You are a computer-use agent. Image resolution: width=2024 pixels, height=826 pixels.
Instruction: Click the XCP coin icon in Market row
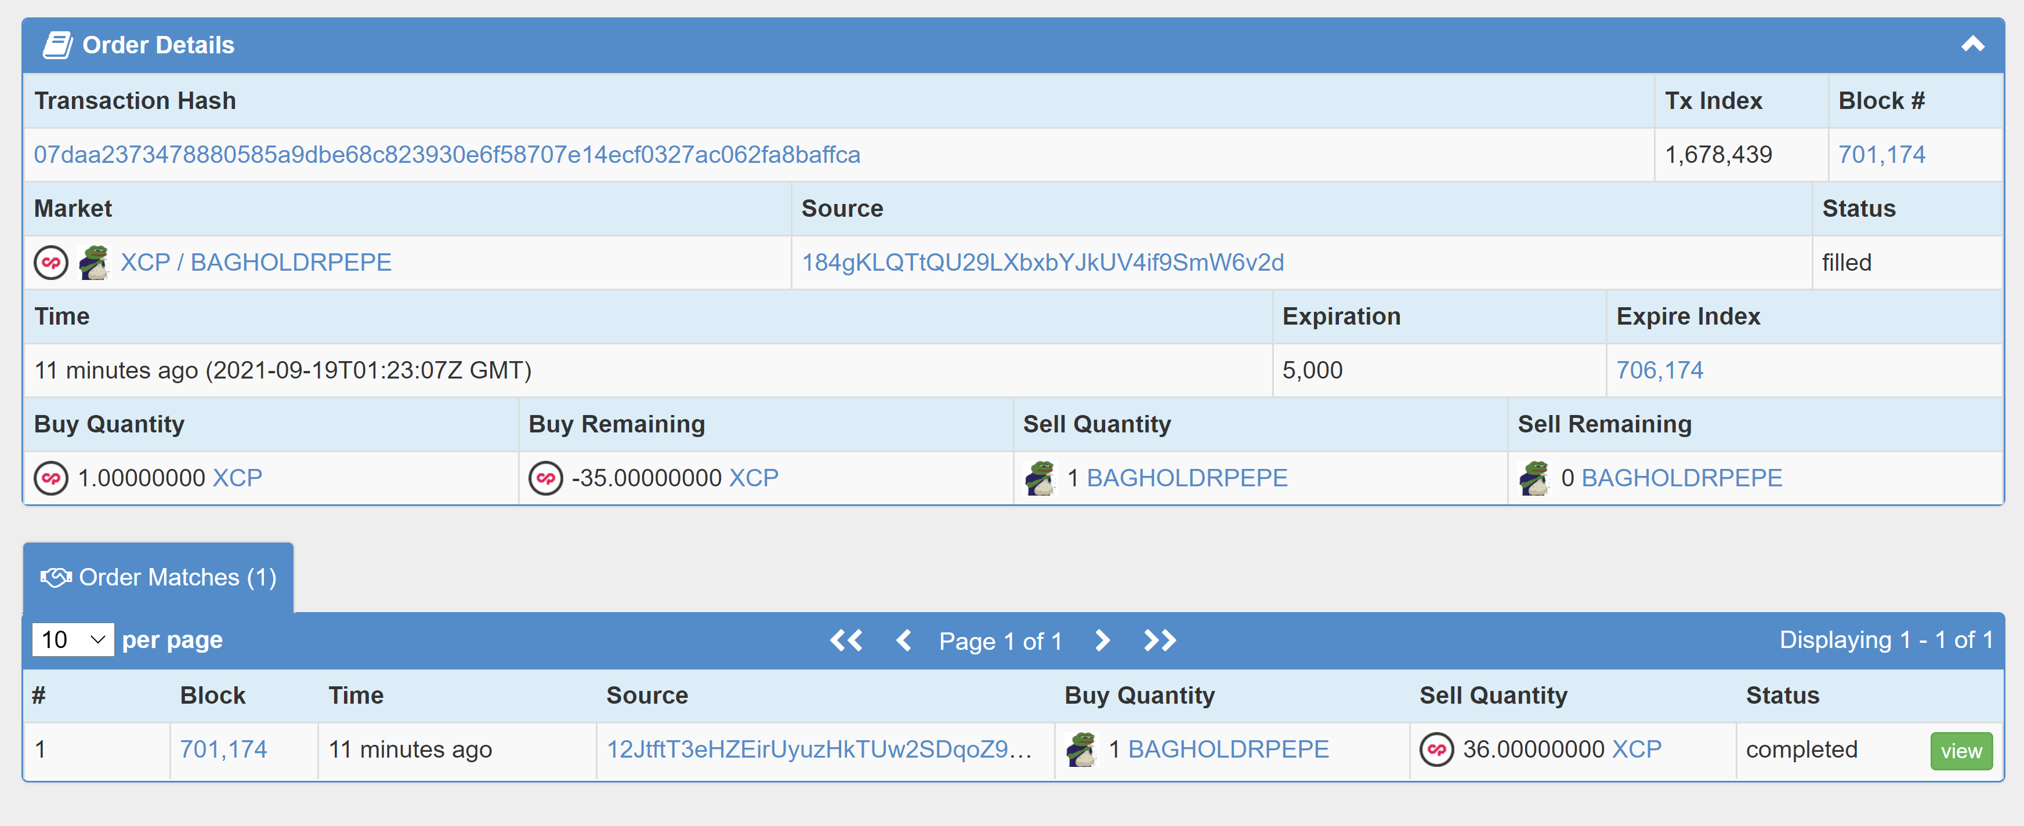coord(51,262)
